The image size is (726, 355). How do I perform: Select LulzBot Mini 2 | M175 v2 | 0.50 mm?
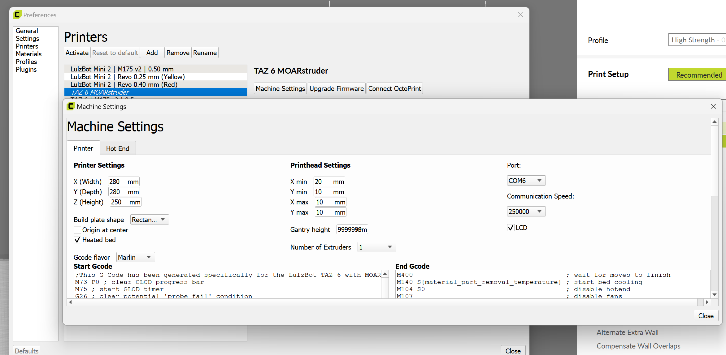(156, 69)
